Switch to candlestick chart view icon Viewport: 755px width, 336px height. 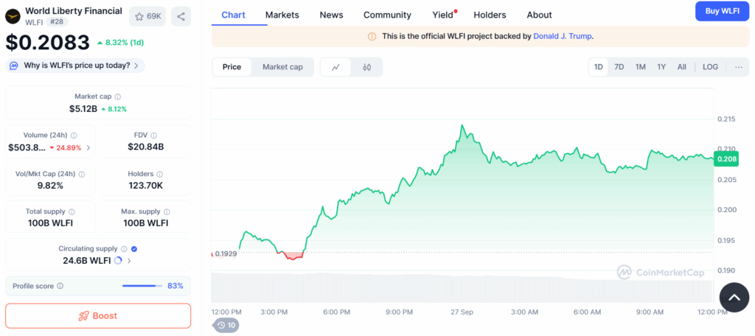click(366, 67)
